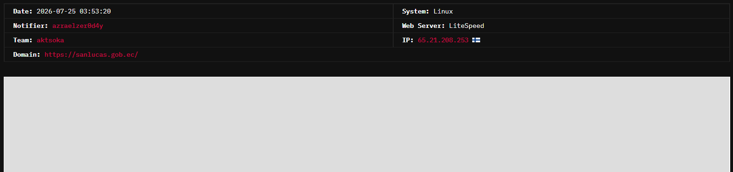The height and width of the screenshot is (172, 733).
Task: Click the Finland flag icon beside the IP
Action: point(476,40)
